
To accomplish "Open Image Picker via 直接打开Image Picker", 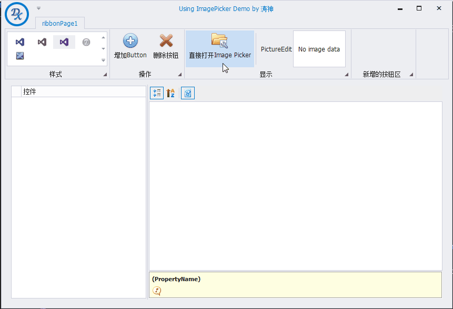I will [x=219, y=47].
